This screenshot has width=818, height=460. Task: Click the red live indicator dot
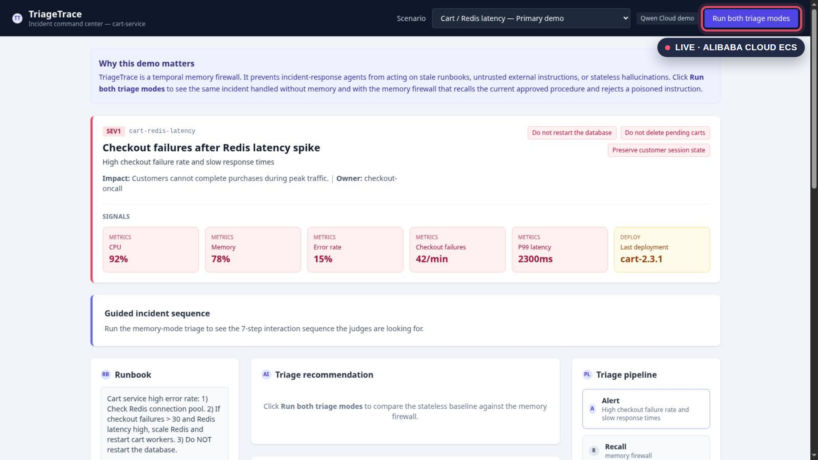click(668, 48)
